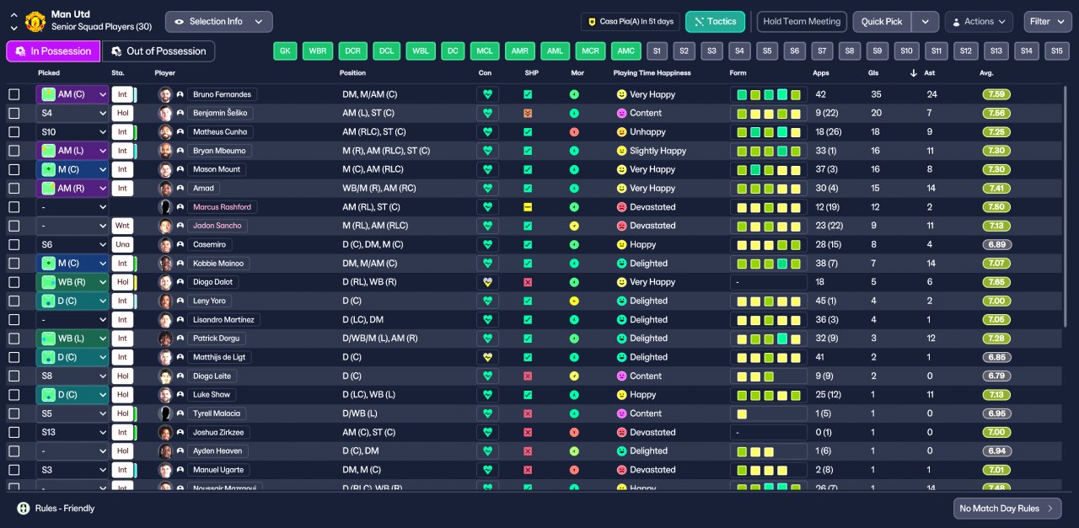Click Luke Shaw's player info icon
The width and height of the screenshot is (1079, 528).
180,395
